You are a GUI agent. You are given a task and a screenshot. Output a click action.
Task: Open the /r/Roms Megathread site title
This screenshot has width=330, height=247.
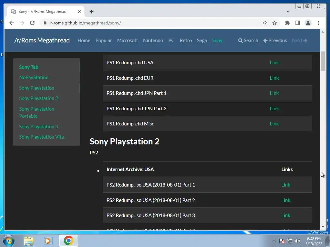(x=42, y=40)
